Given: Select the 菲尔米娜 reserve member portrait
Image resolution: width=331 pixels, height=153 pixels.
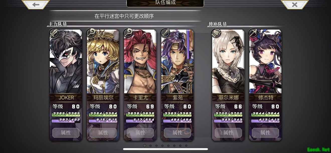Looking at the screenshot, I should click(x=228, y=61).
